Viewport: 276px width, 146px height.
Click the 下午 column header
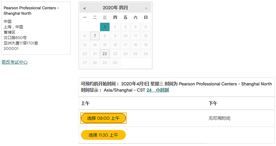point(213,103)
